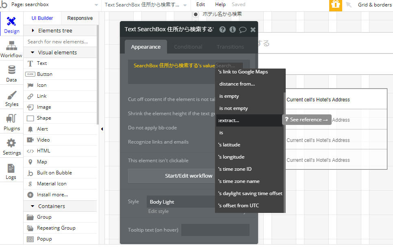Click the Edit style link

point(159,211)
